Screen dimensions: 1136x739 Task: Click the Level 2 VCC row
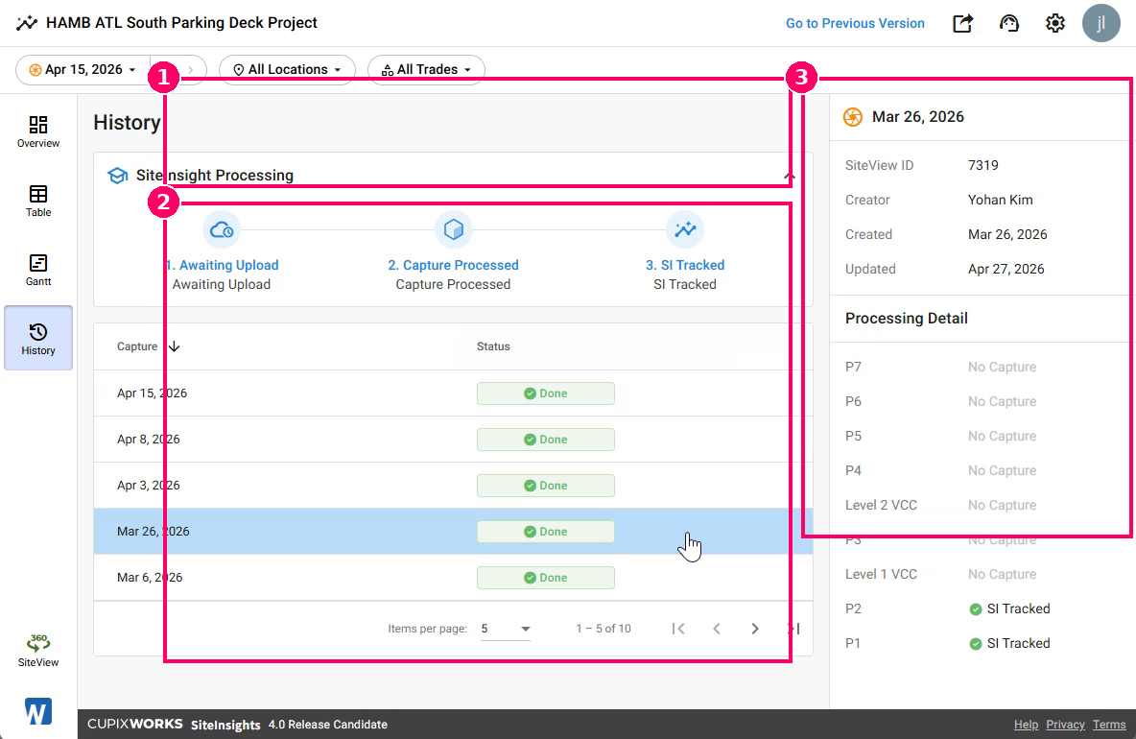pos(982,505)
